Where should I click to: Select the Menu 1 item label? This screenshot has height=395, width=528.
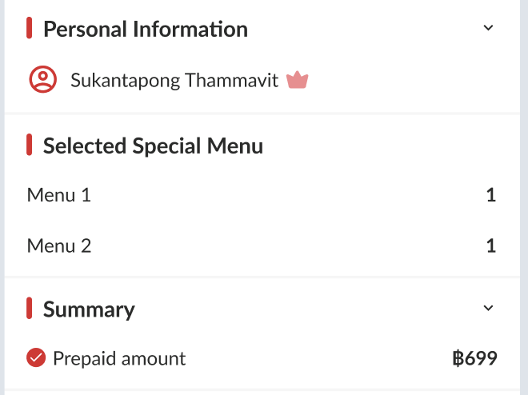point(59,195)
